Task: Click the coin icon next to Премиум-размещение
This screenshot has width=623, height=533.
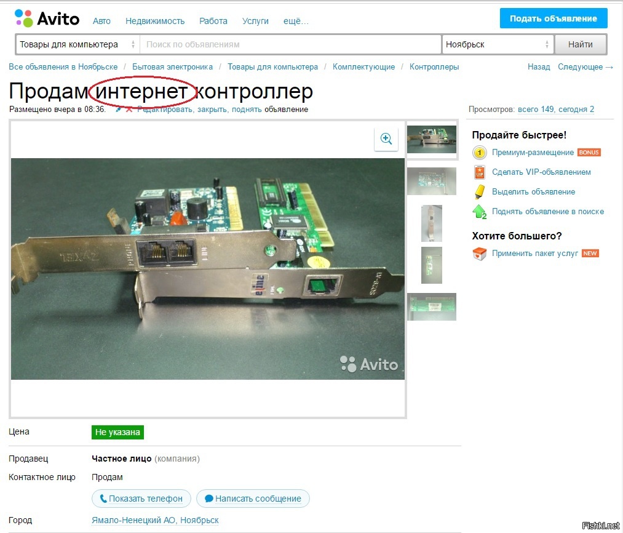Action: click(x=479, y=152)
